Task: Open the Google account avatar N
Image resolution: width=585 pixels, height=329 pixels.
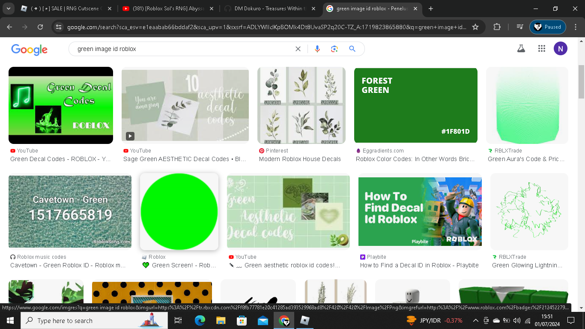Action: tap(561, 48)
